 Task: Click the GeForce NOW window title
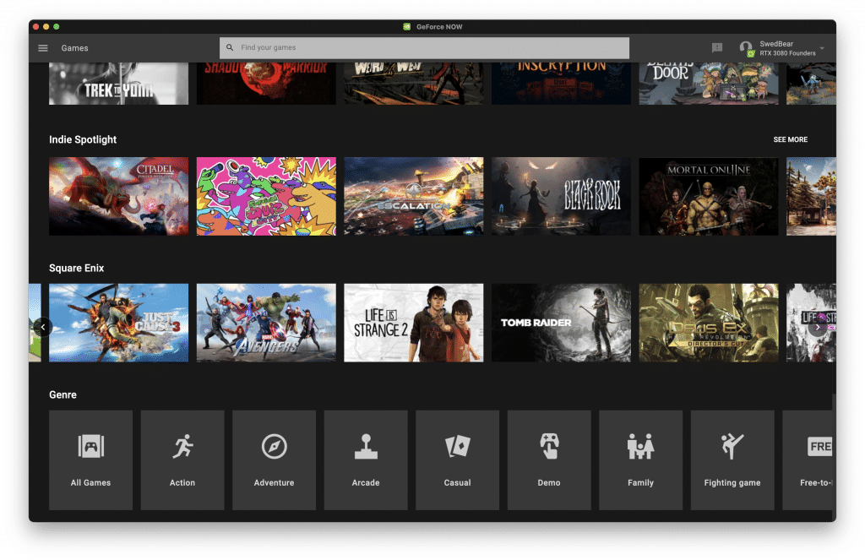(439, 26)
